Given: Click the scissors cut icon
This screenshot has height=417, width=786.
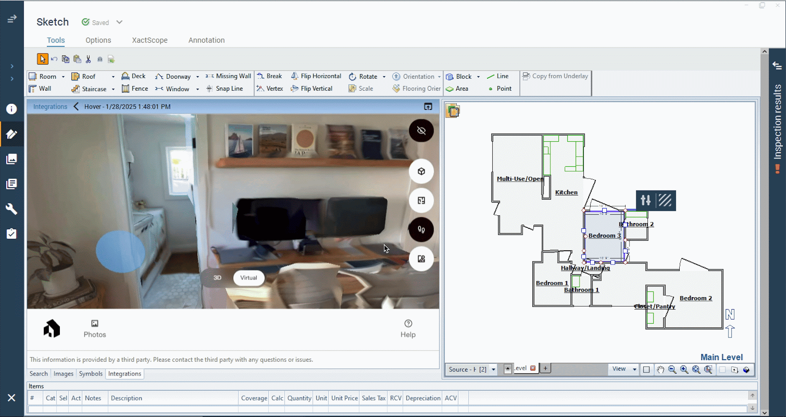Looking at the screenshot, I should click(88, 59).
